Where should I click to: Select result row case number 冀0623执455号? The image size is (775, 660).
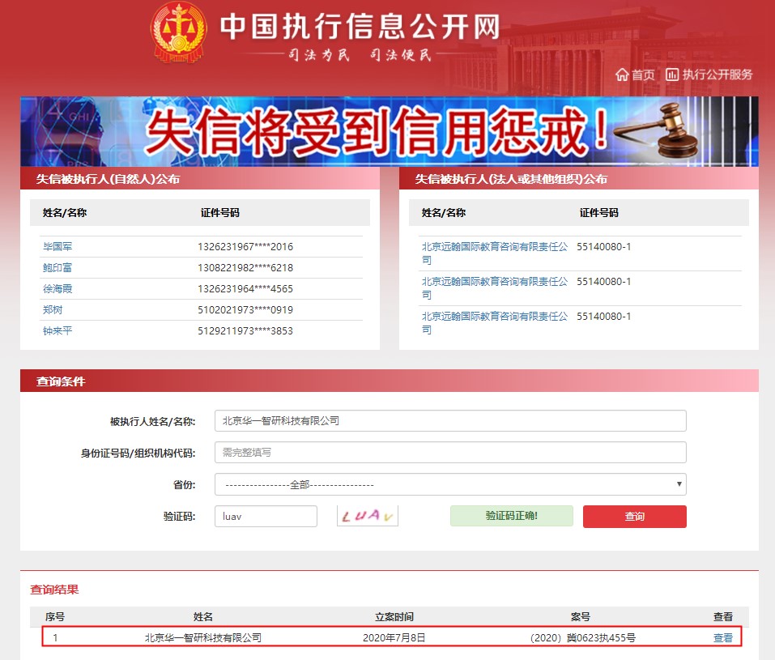pos(582,638)
